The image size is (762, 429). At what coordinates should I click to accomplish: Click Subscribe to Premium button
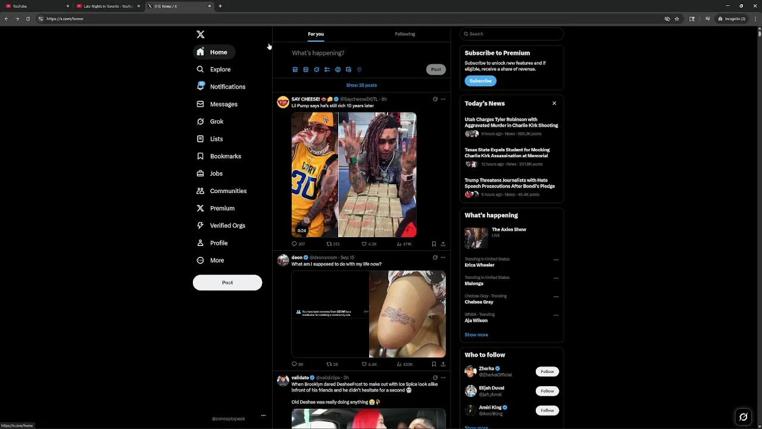tap(480, 81)
